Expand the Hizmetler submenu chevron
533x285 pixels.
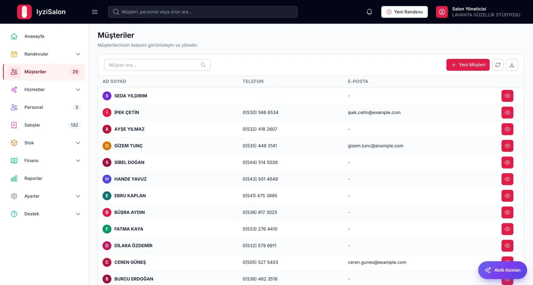pos(78,90)
